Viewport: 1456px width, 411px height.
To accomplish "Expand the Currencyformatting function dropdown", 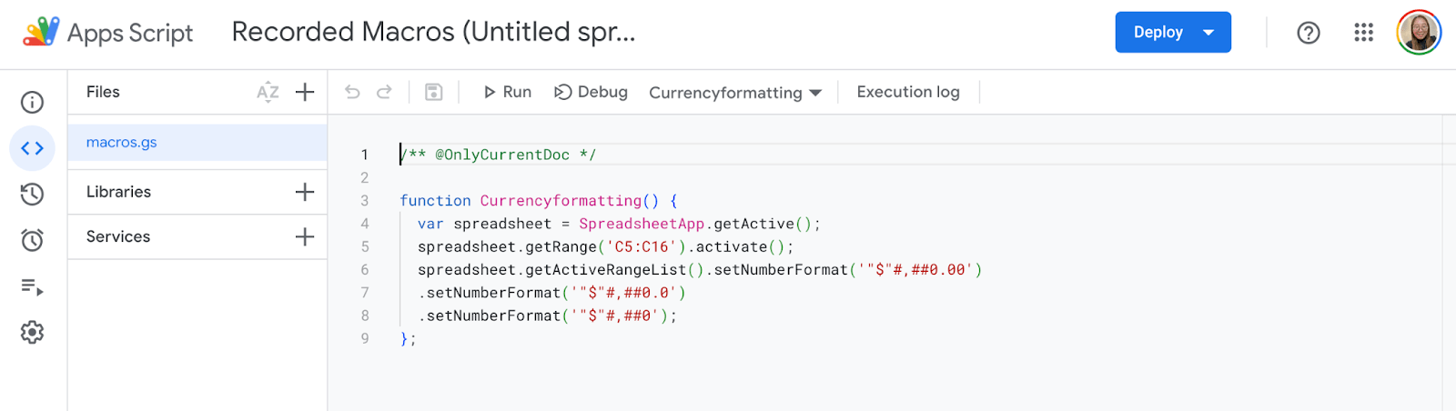I will point(735,93).
